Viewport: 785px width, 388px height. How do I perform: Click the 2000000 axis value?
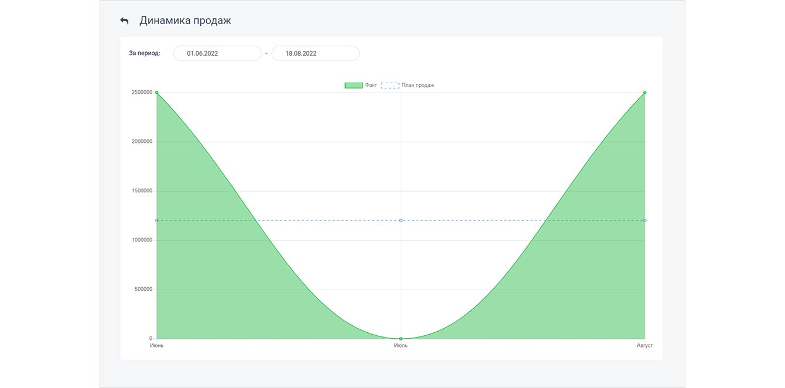pyautogui.click(x=141, y=142)
